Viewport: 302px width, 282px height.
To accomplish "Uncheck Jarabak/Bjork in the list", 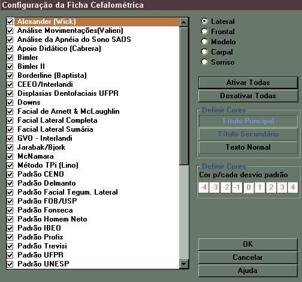I will [x=10, y=147].
